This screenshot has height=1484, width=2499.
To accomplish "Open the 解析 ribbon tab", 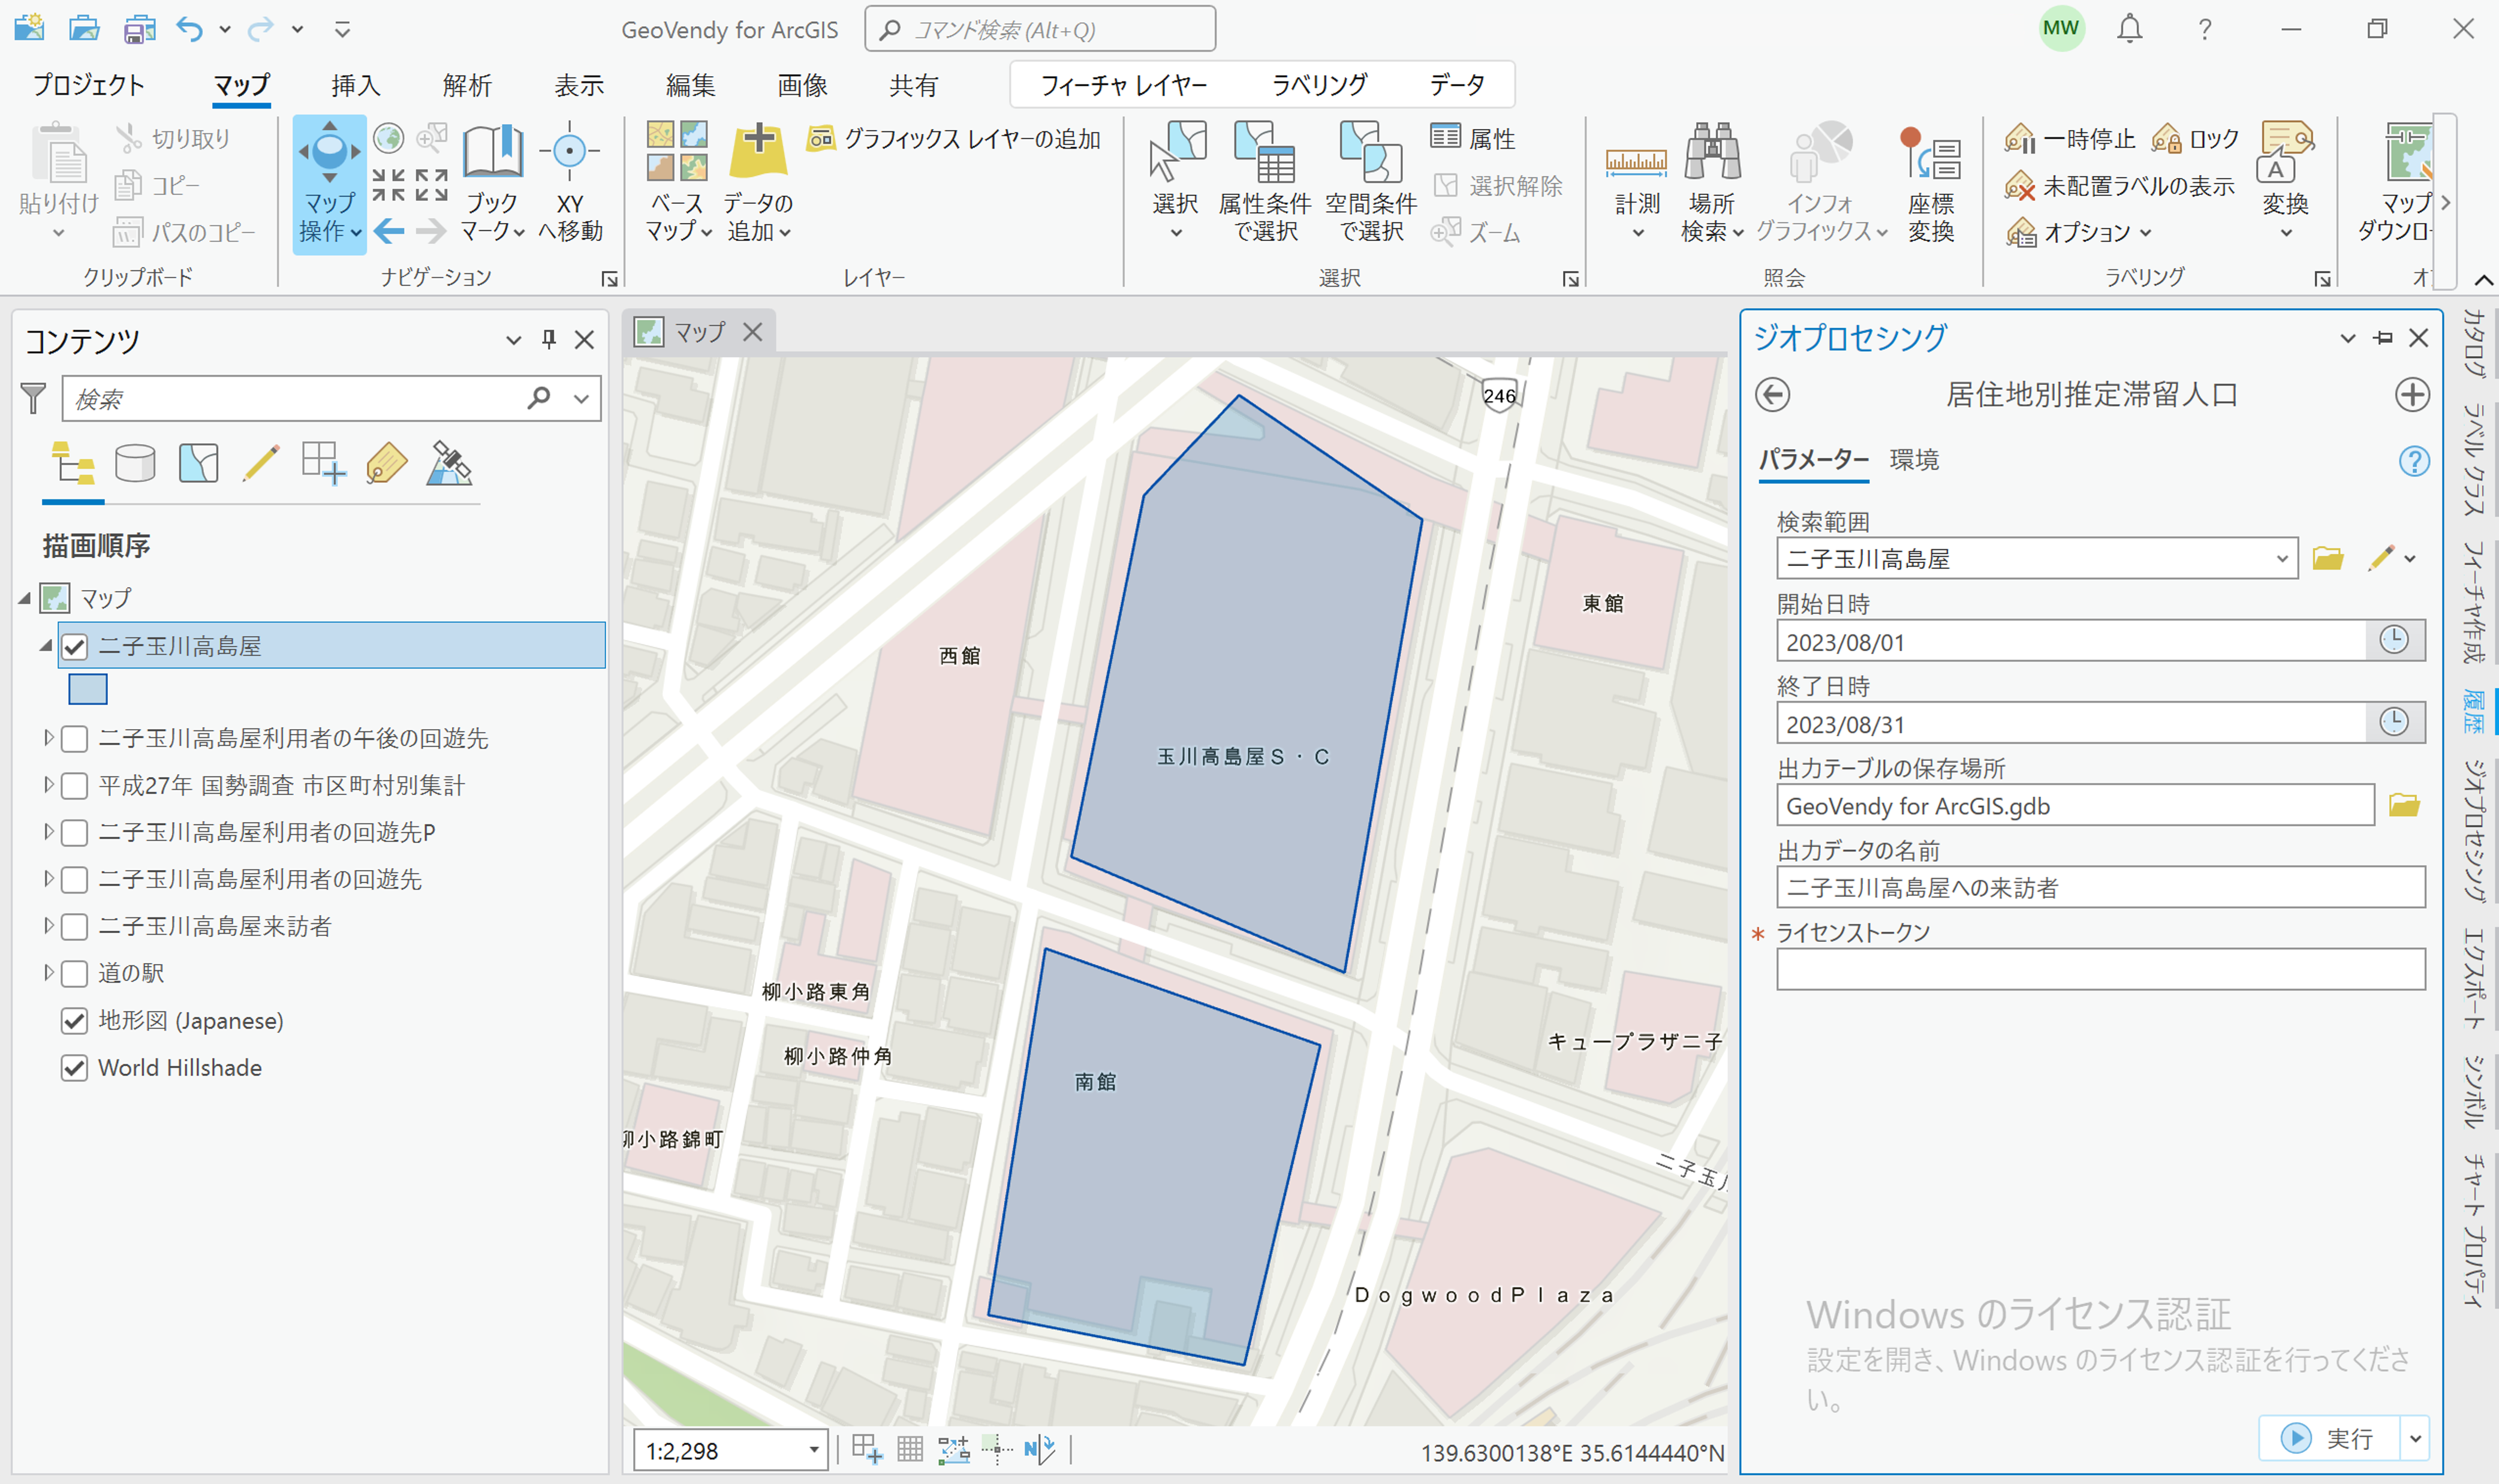I will 467,85.
